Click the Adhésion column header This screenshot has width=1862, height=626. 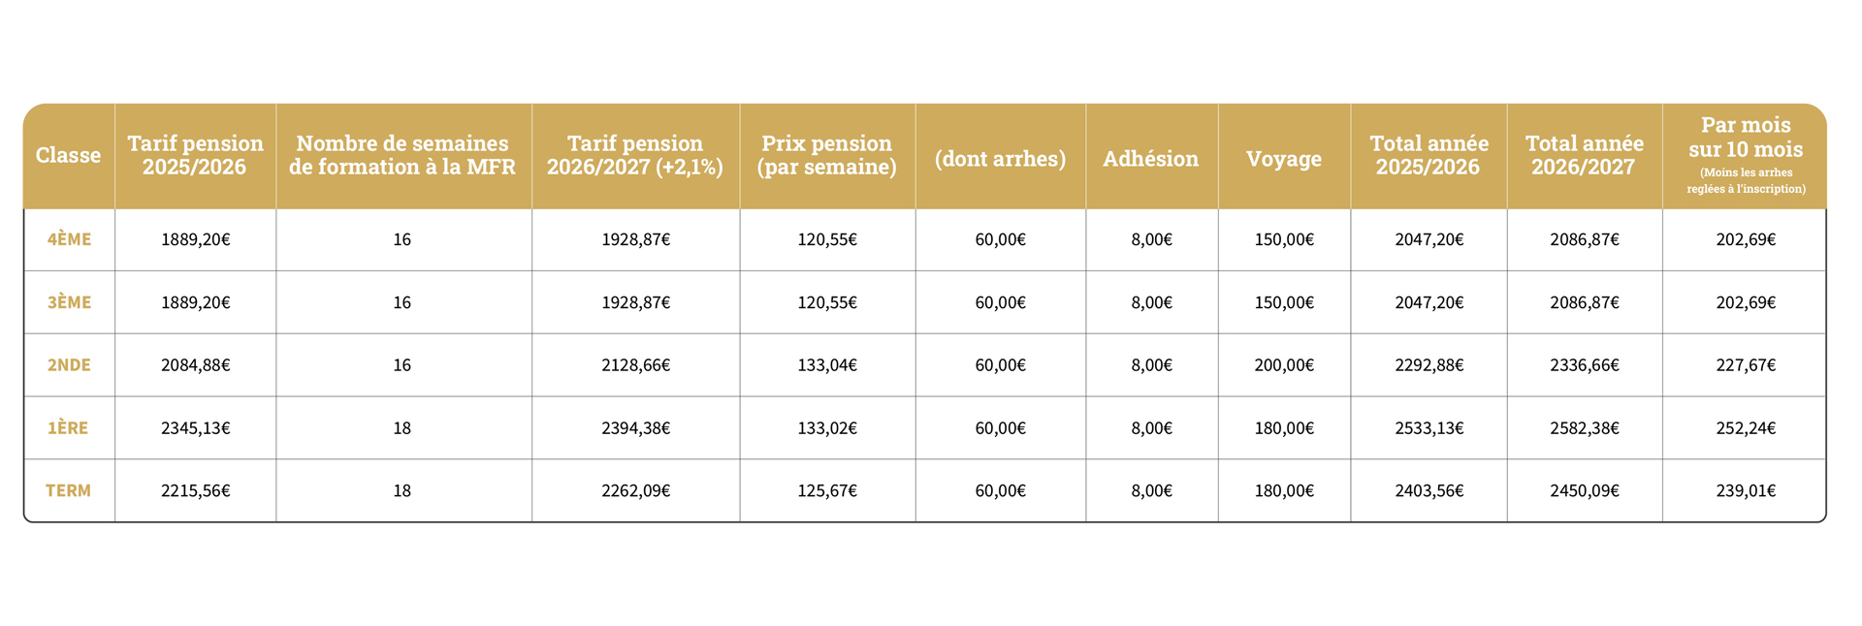1151,158
